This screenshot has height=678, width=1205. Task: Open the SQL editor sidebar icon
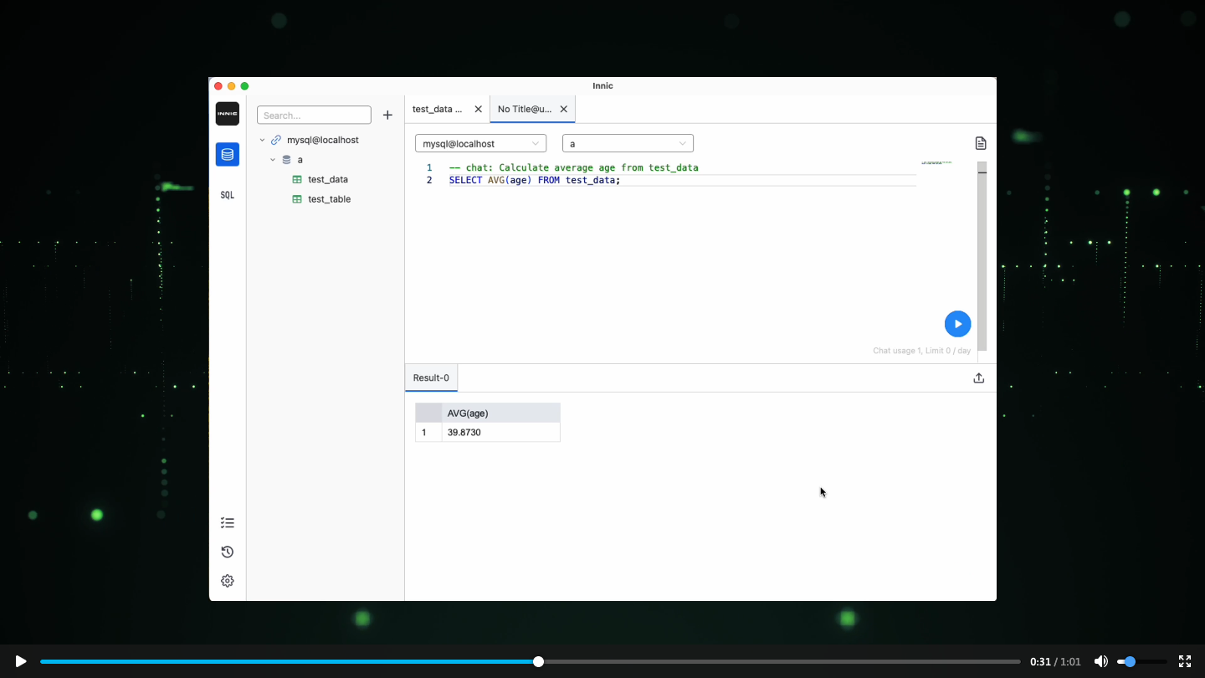[227, 195]
